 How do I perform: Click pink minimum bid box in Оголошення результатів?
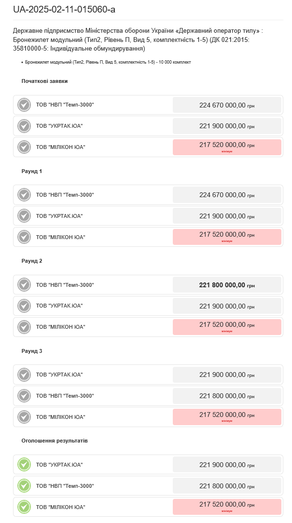tap(227, 507)
